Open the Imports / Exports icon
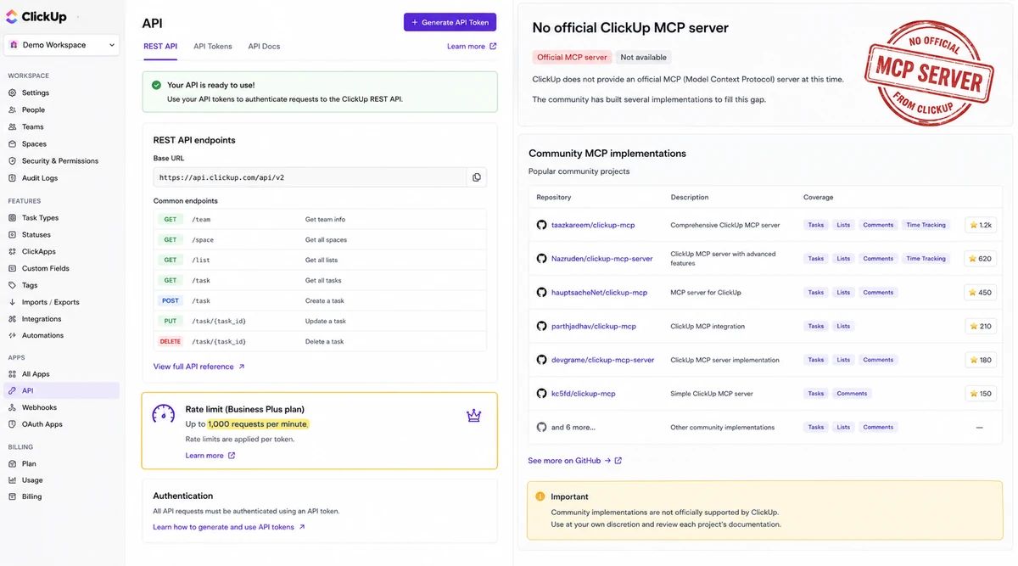 13,302
